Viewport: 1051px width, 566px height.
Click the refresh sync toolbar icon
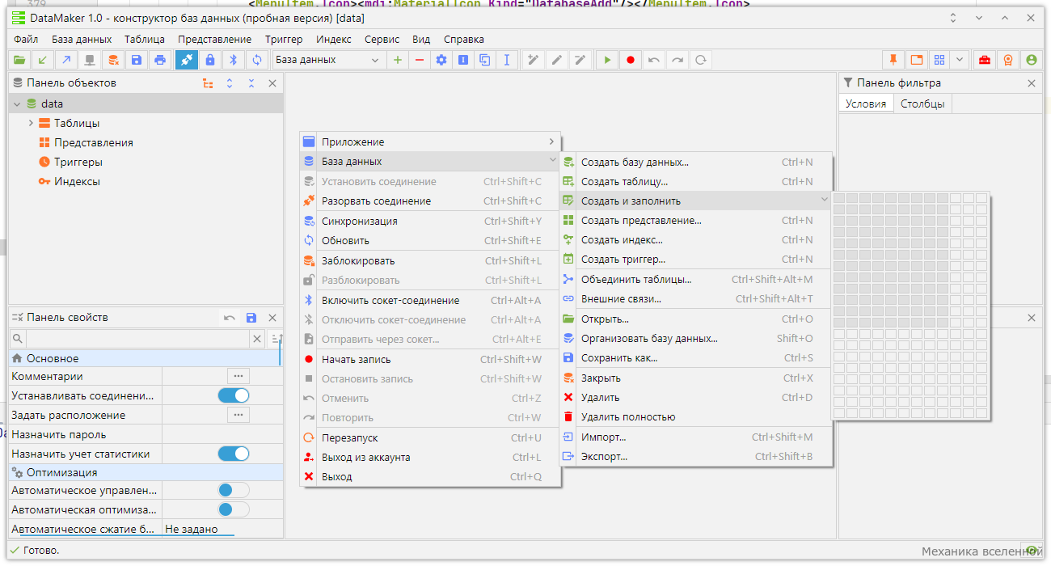pyautogui.click(x=257, y=60)
